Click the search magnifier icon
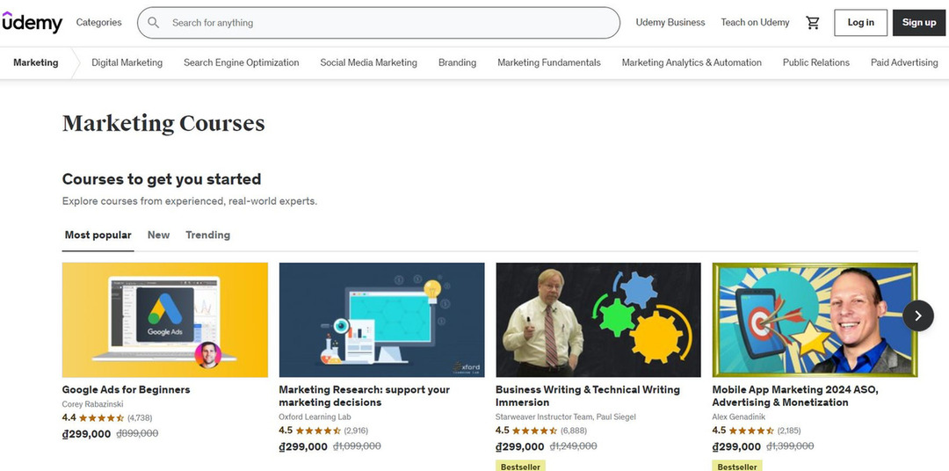The image size is (949, 471). point(154,23)
